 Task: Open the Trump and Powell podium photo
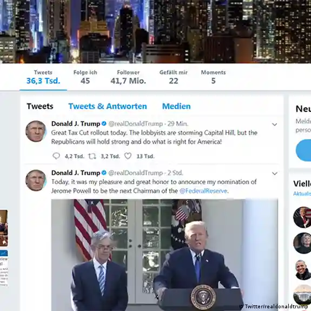click(164, 255)
